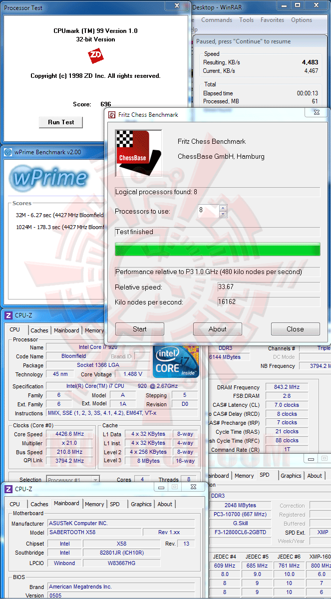Screen dimensions: 331x599
Task: Run Test in Processor Test window
Action: [61, 122]
